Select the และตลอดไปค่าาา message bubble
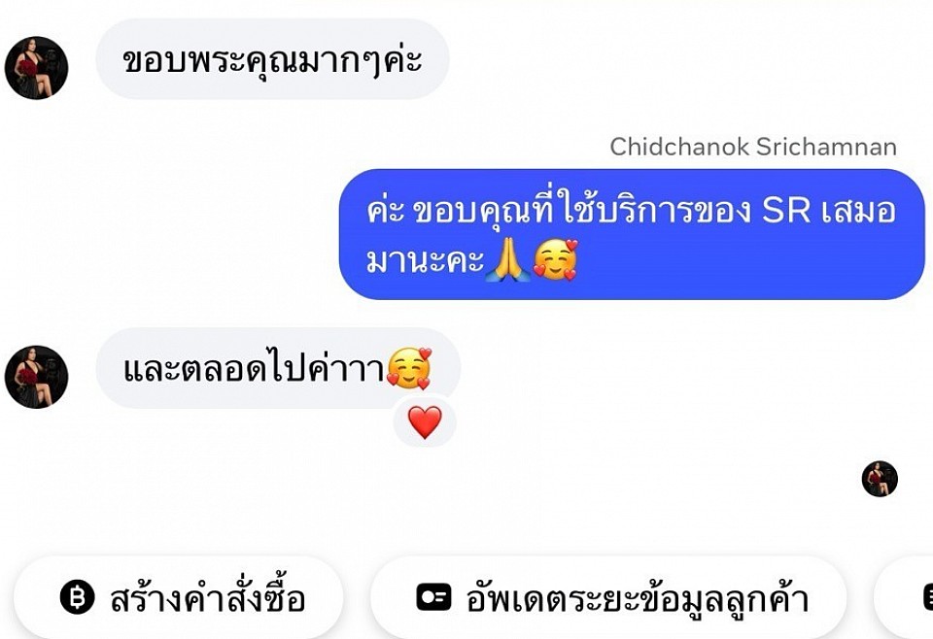 (278, 368)
